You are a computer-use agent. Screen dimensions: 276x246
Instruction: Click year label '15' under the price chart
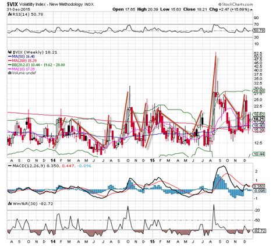tap(153, 160)
